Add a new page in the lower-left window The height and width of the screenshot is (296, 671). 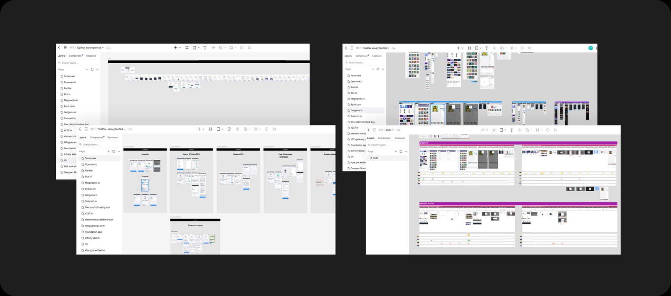pos(108,151)
